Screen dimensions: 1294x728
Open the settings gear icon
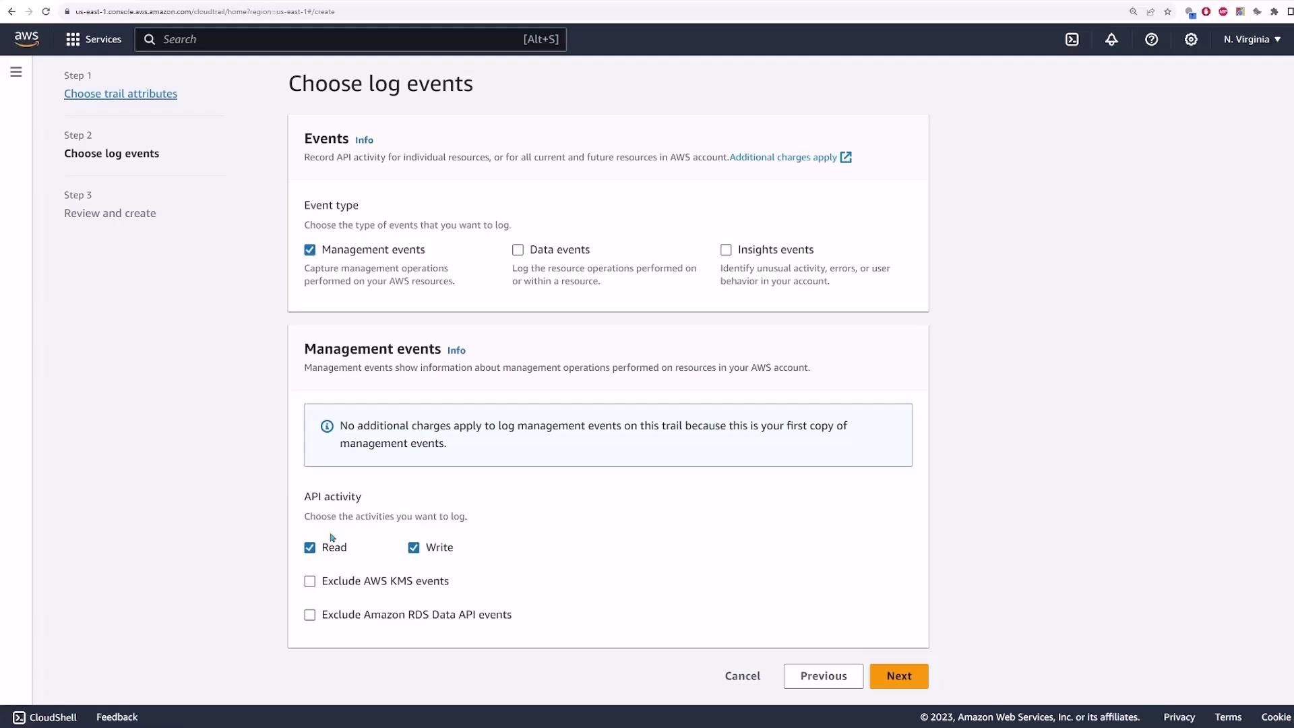click(x=1191, y=39)
